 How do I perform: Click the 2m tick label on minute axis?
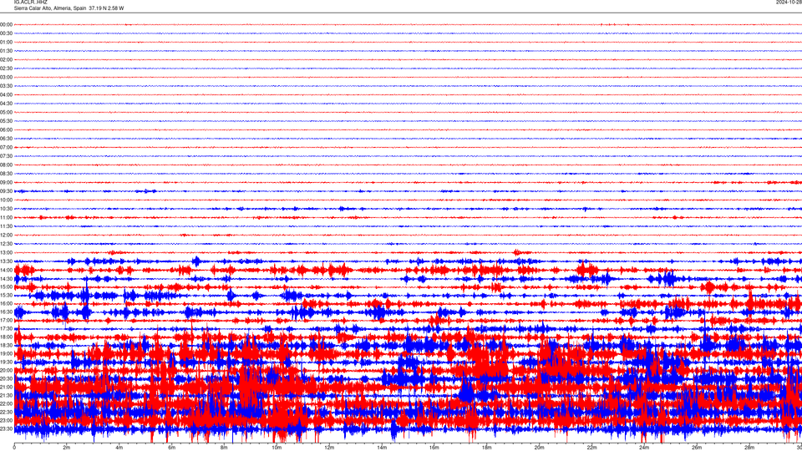pyautogui.click(x=67, y=448)
